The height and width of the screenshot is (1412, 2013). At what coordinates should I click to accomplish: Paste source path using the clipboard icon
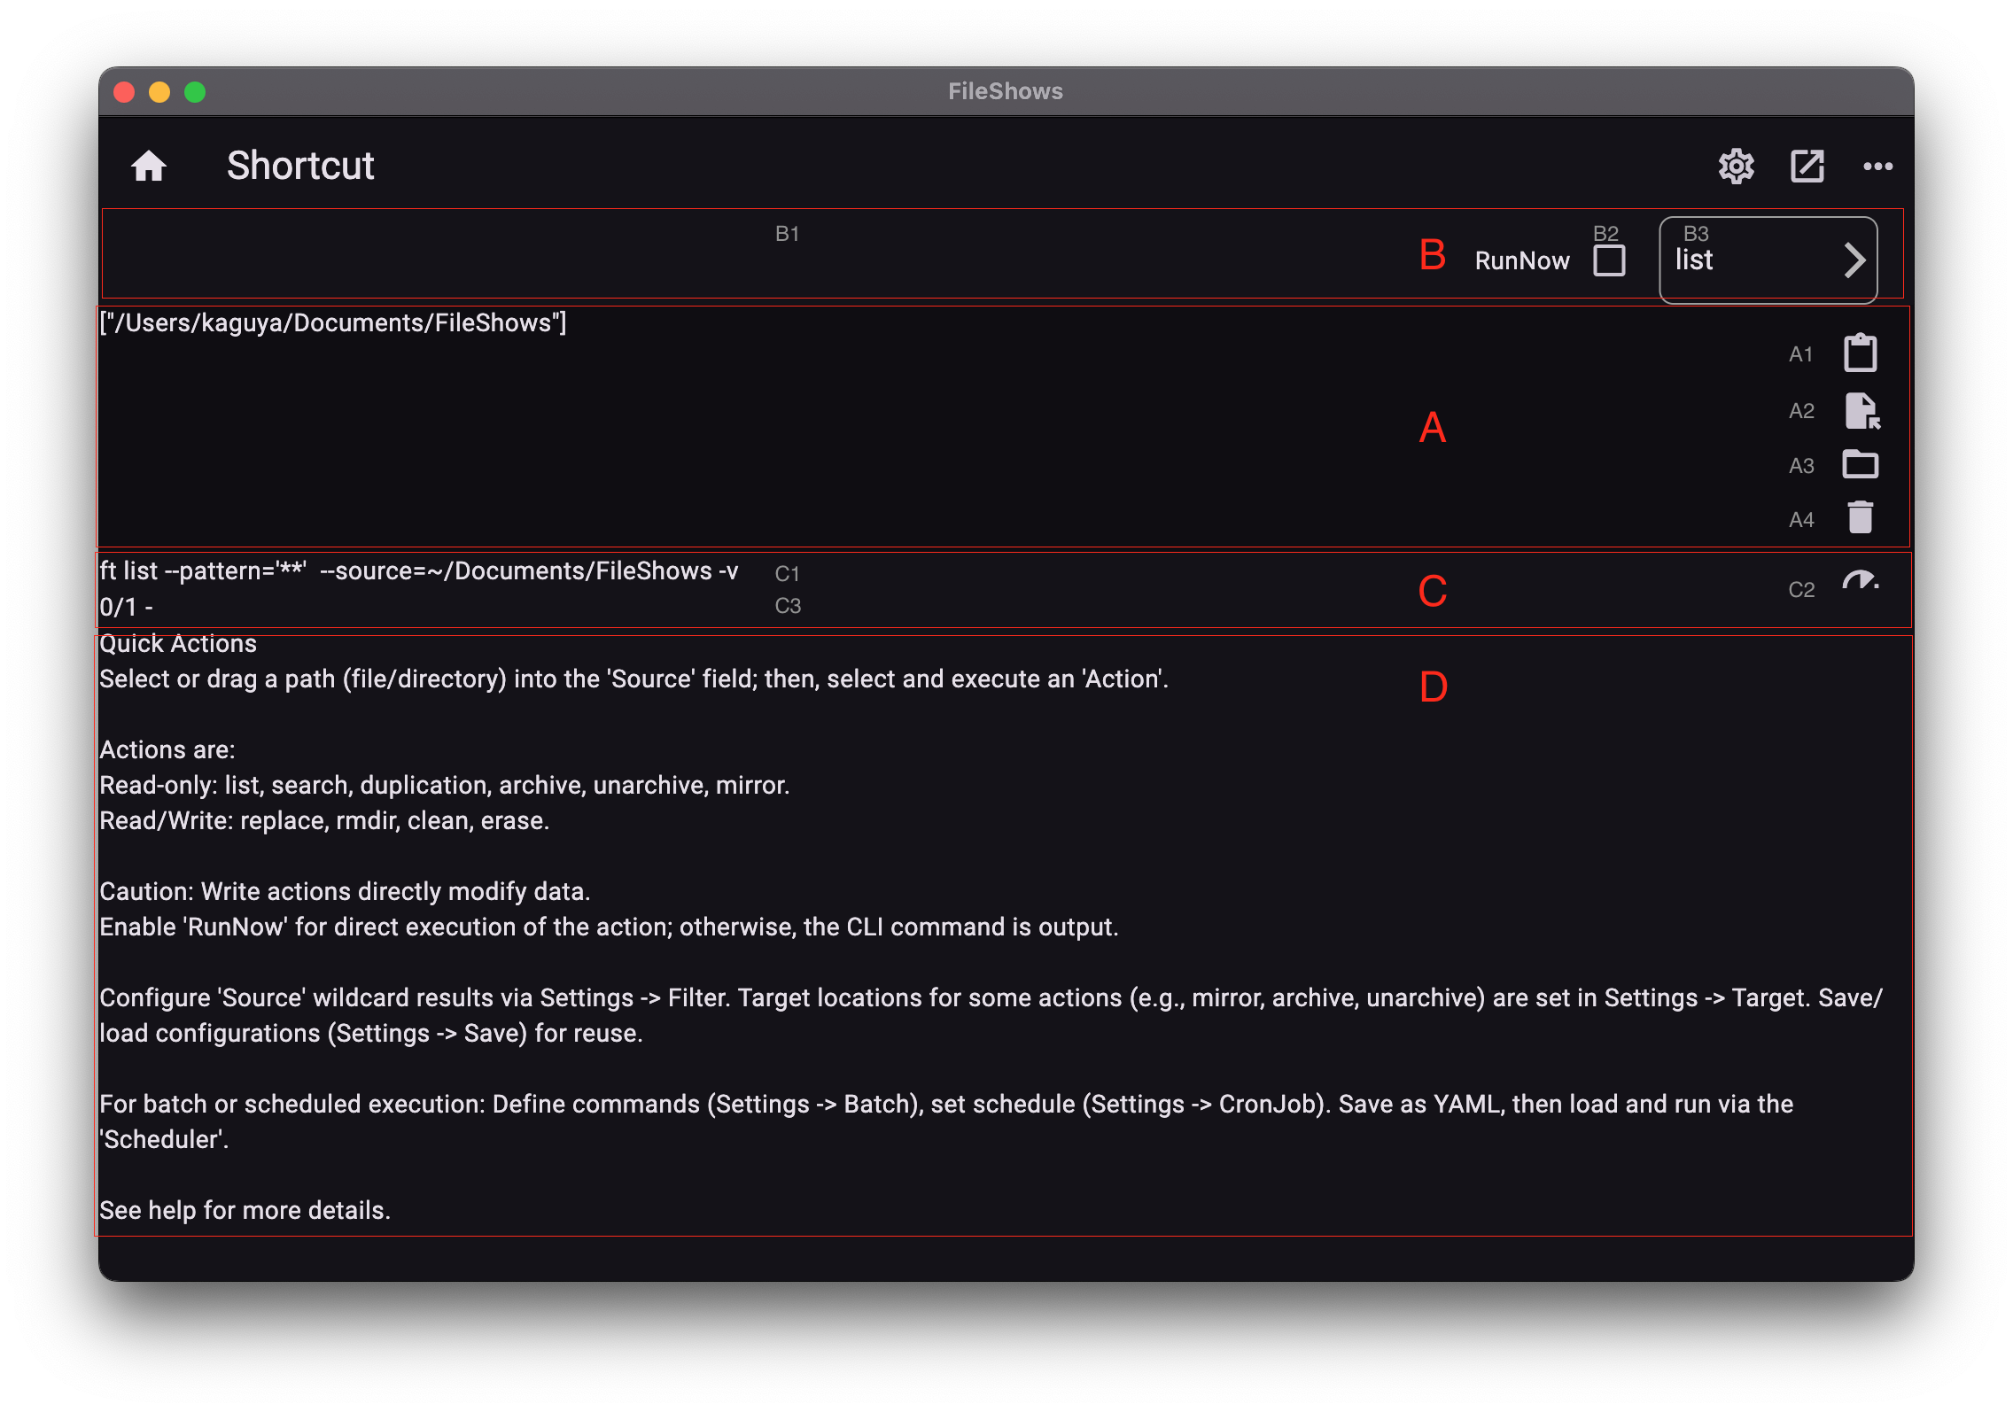click(1860, 353)
